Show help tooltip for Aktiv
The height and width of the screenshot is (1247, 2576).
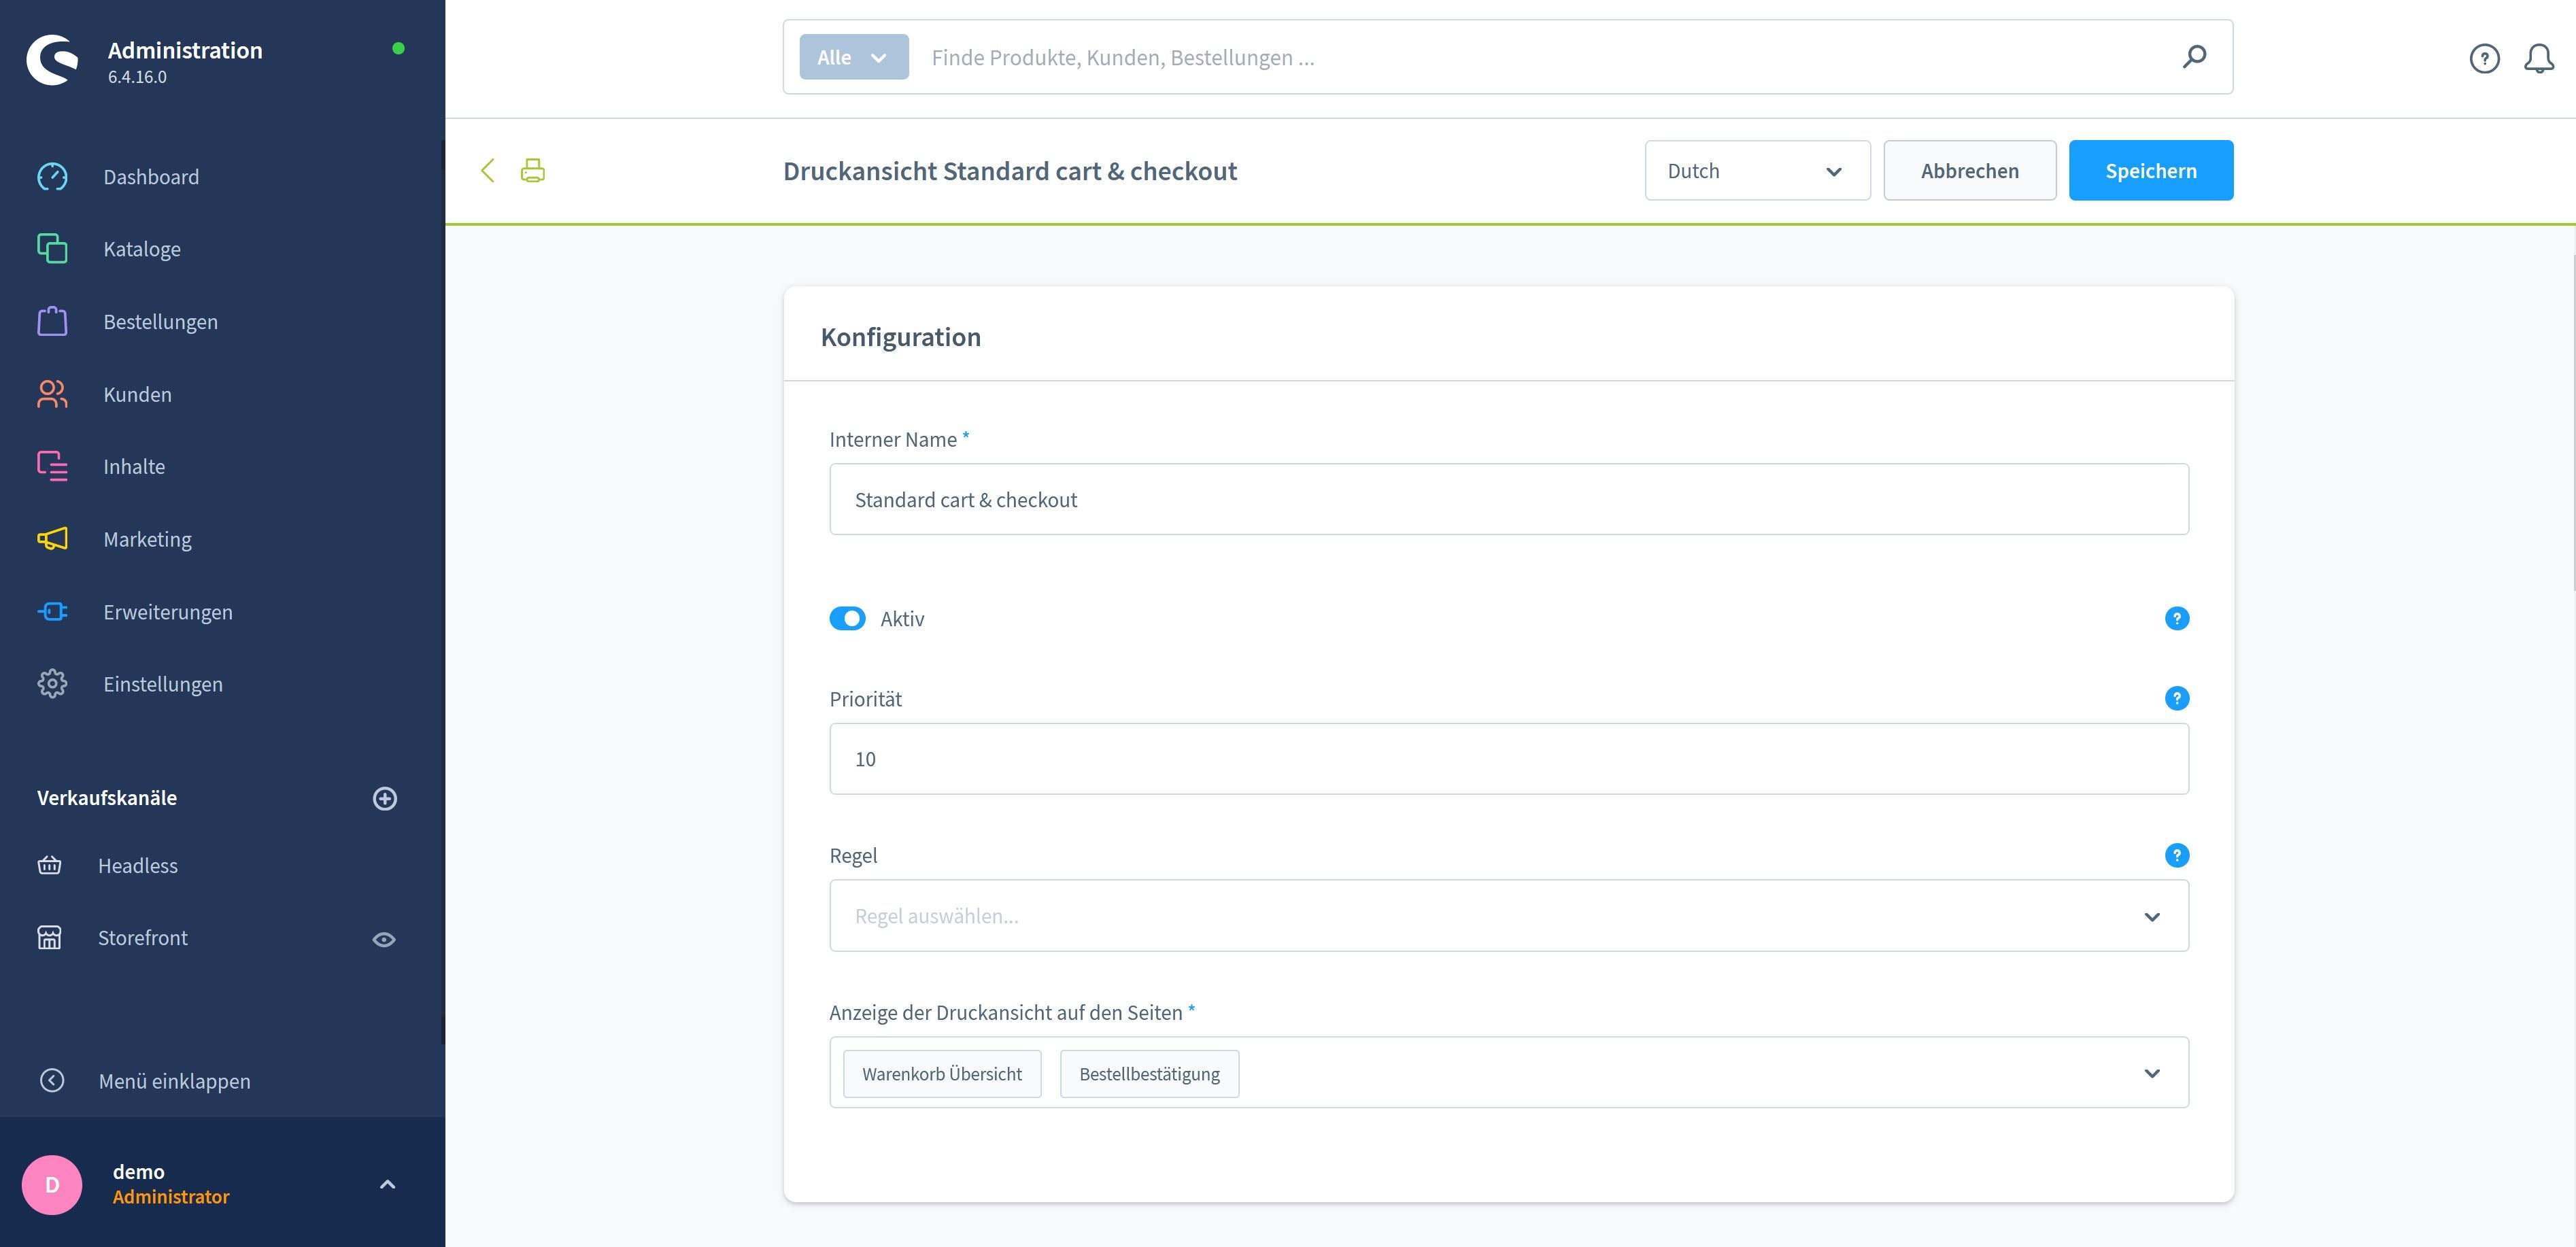point(2177,619)
